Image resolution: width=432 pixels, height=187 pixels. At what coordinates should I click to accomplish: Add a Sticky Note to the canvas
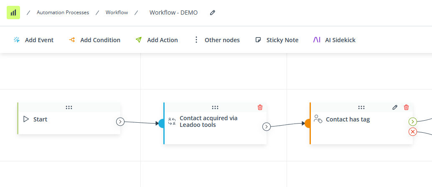(x=277, y=40)
